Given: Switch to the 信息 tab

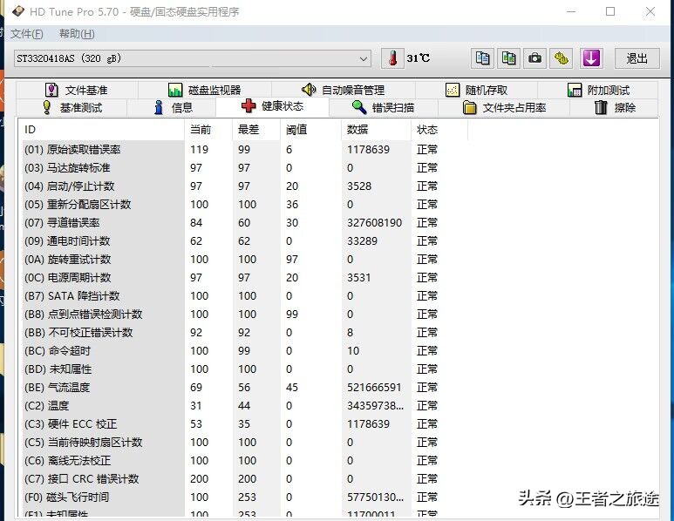Looking at the screenshot, I should click(172, 107).
